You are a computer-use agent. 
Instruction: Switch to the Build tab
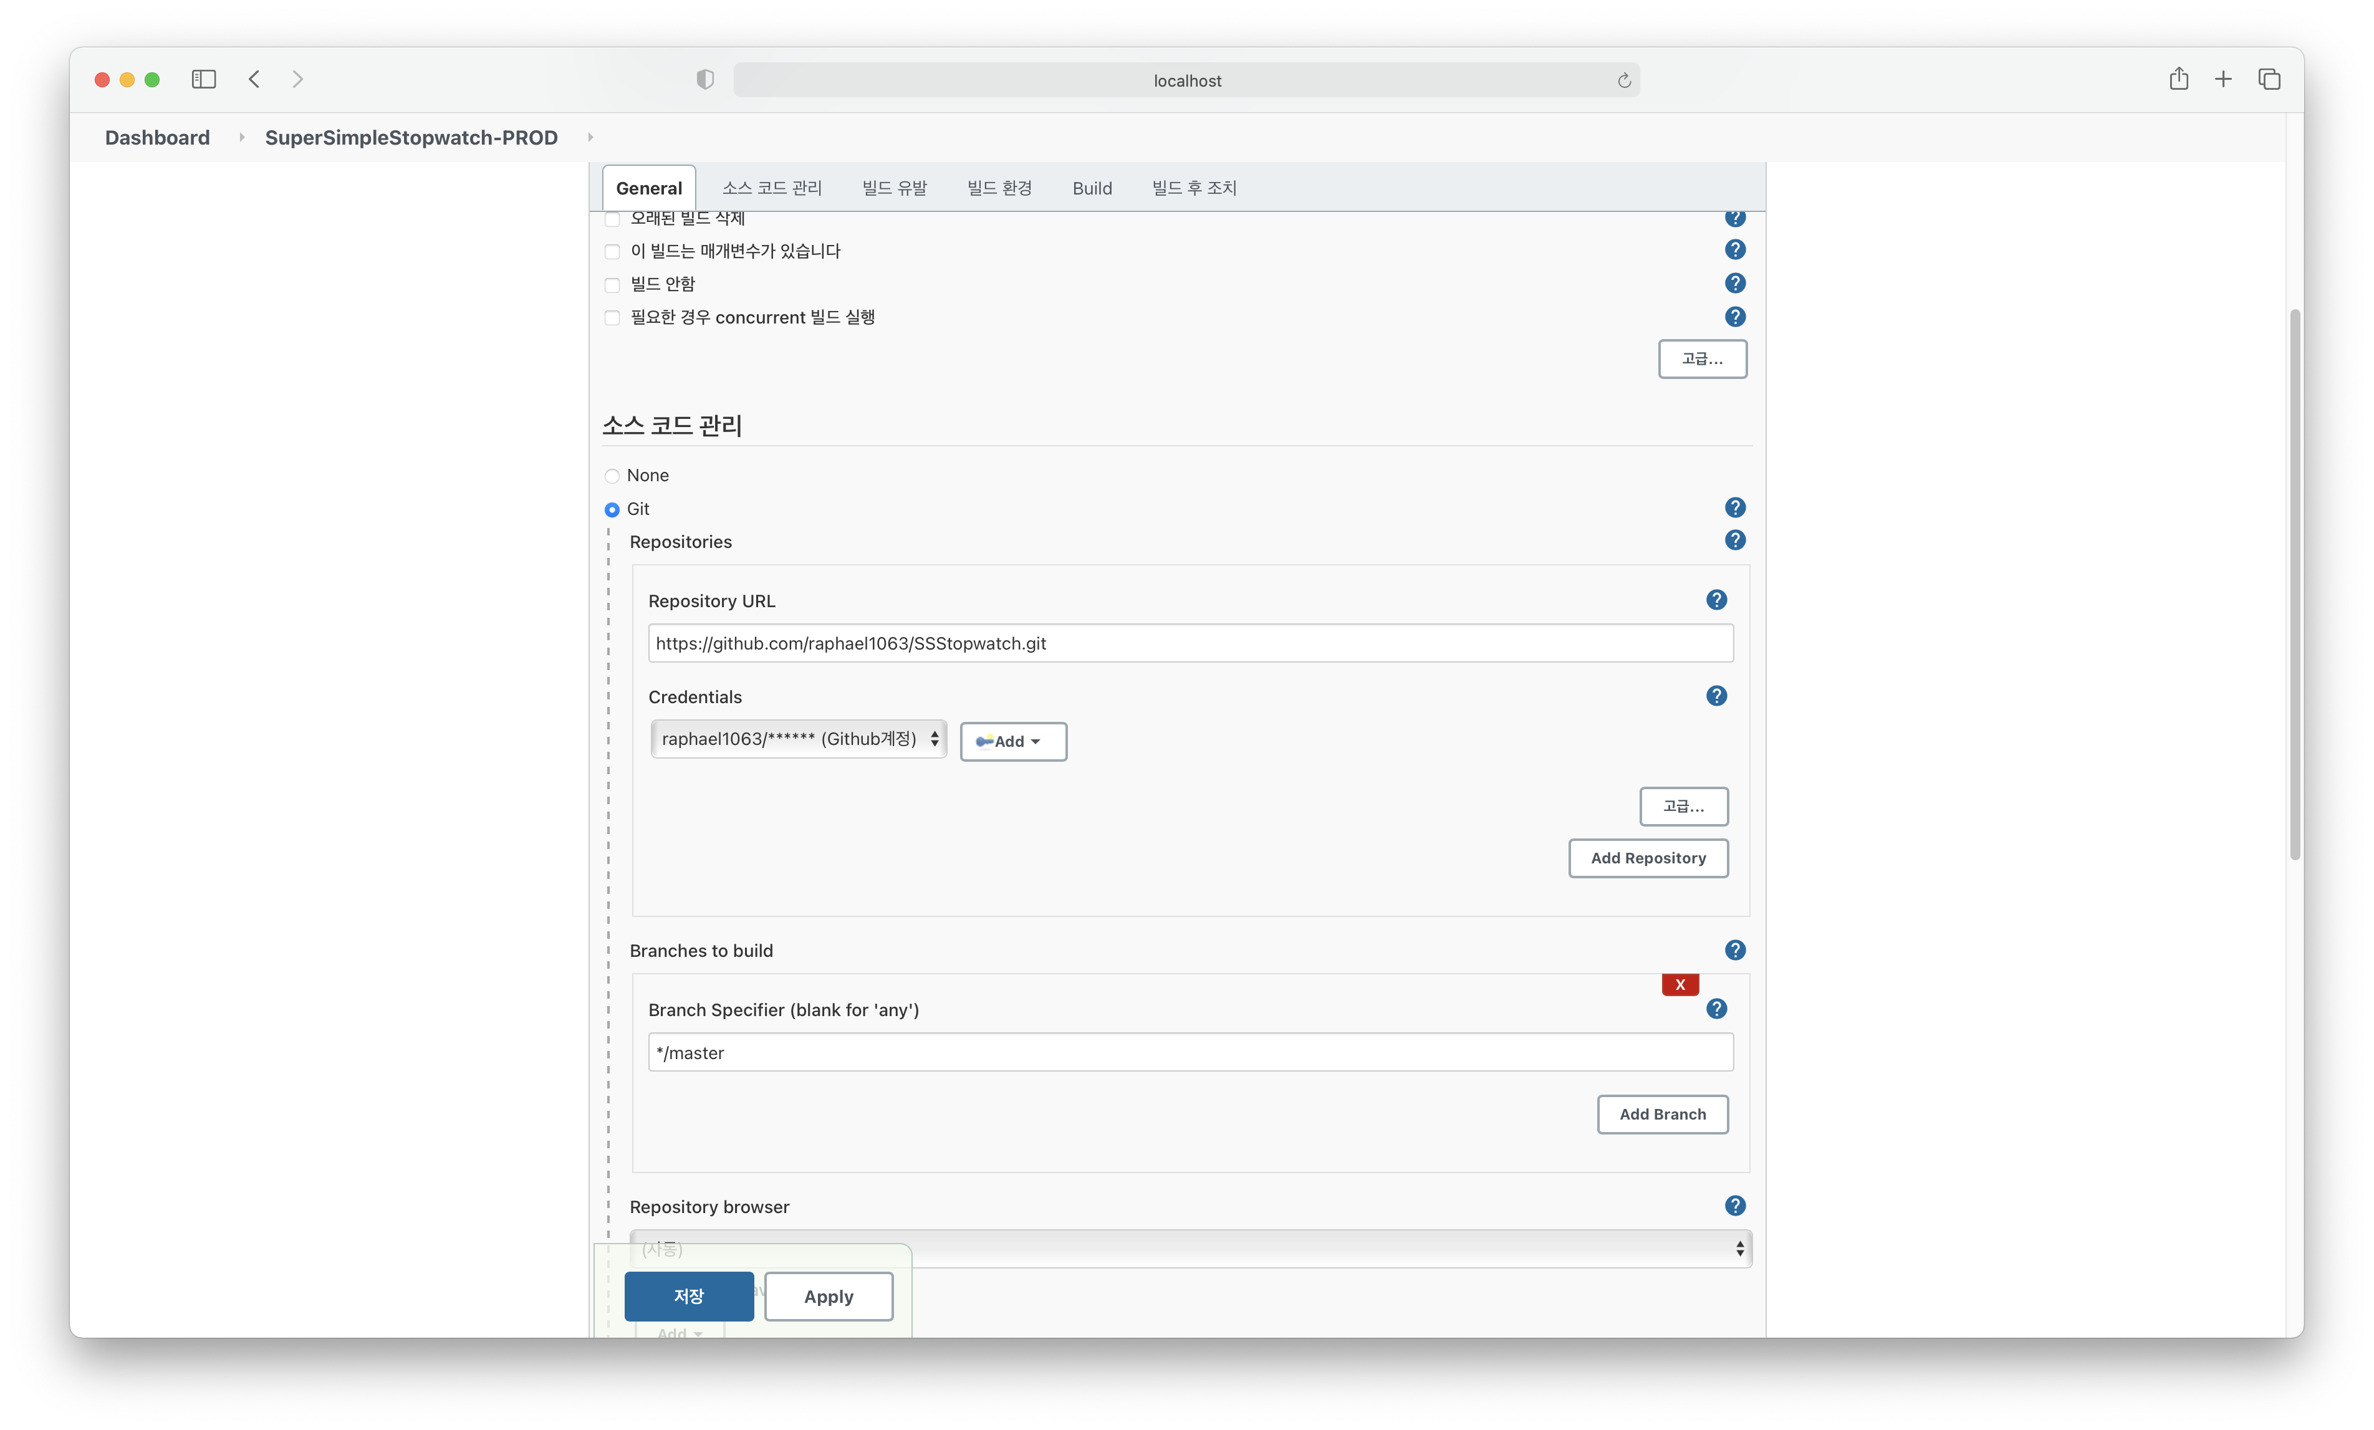1092,188
